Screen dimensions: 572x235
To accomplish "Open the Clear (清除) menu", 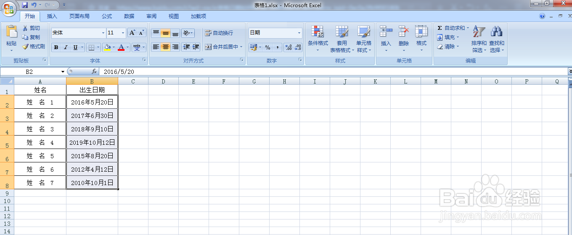I will 448,47.
